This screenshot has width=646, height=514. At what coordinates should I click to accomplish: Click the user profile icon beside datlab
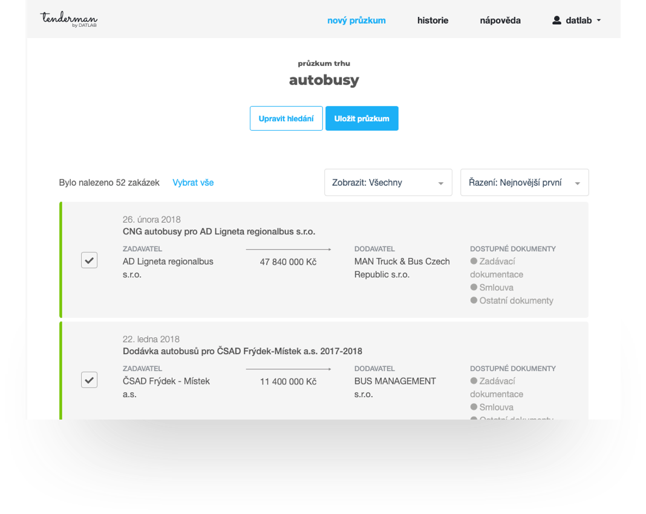556,20
